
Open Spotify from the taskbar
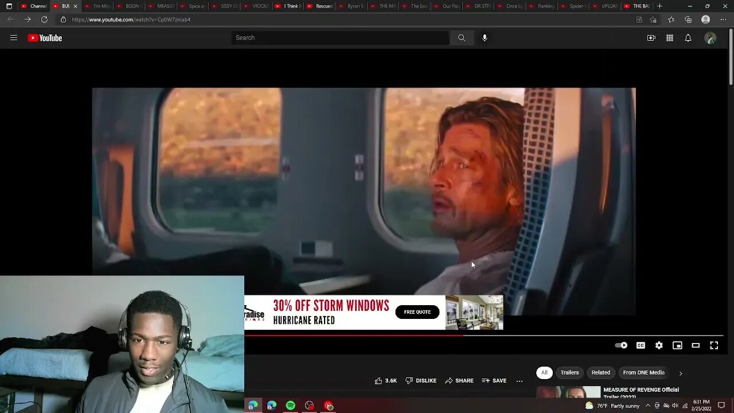point(291,406)
